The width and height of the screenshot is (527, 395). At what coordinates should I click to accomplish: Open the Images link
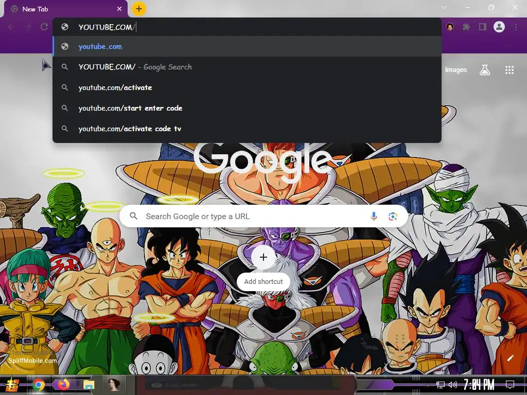coord(456,70)
